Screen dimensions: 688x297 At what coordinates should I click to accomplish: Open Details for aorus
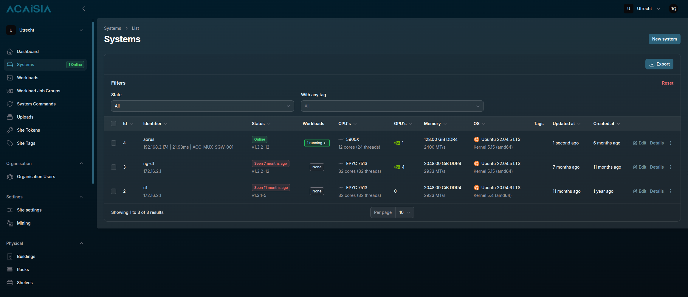point(657,143)
